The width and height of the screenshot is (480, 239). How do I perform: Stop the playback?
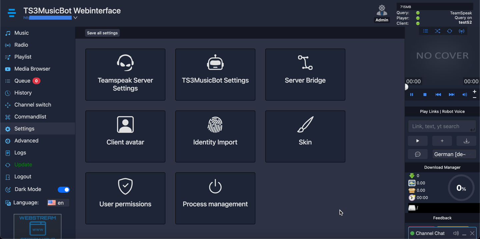click(x=425, y=95)
